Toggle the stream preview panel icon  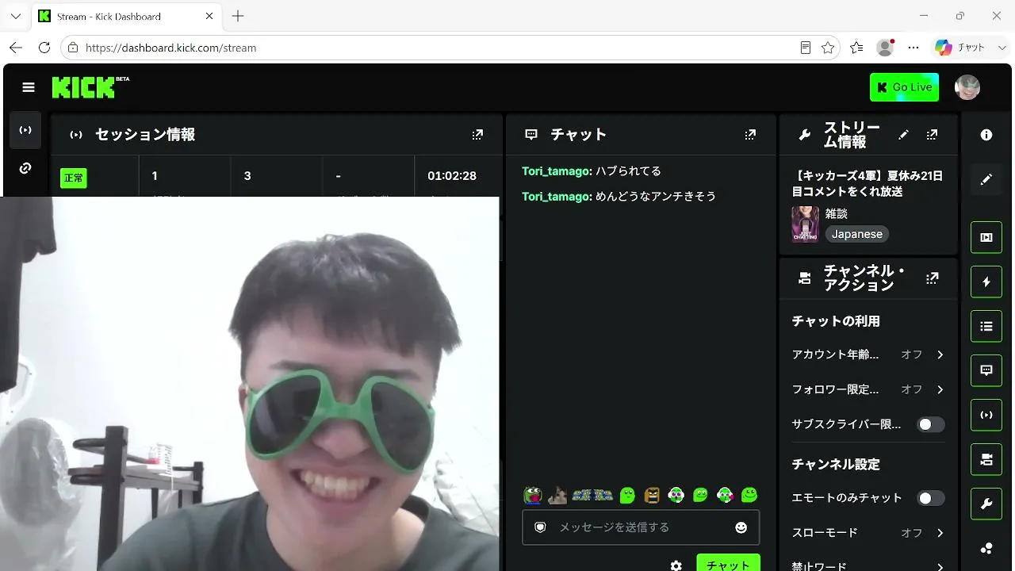pos(986,237)
